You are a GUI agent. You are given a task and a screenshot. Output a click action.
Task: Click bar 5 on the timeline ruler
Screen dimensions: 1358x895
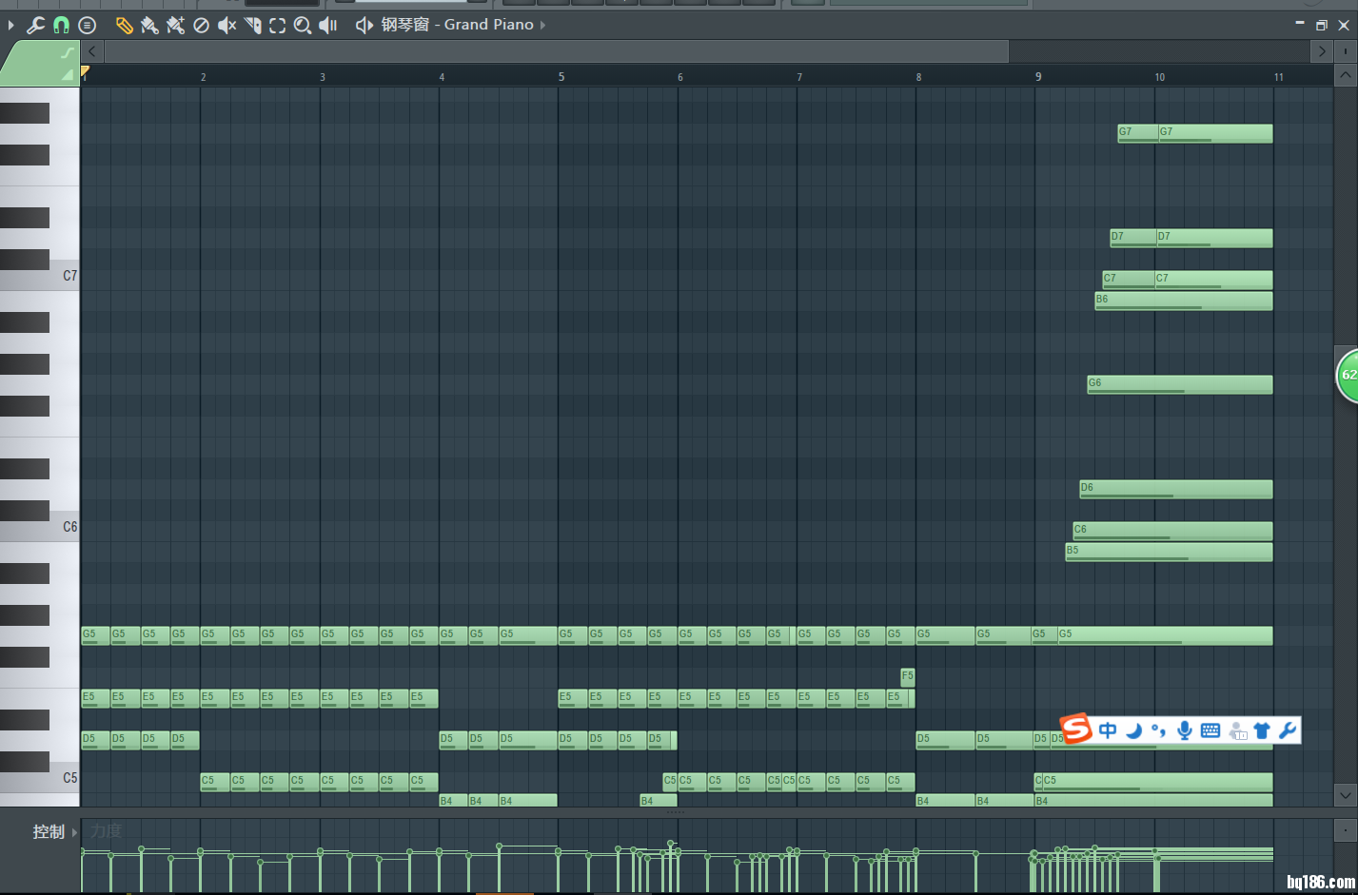pyautogui.click(x=561, y=76)
